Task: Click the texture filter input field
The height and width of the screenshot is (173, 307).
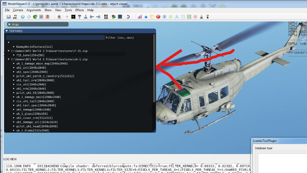Action: coord(55,38)
